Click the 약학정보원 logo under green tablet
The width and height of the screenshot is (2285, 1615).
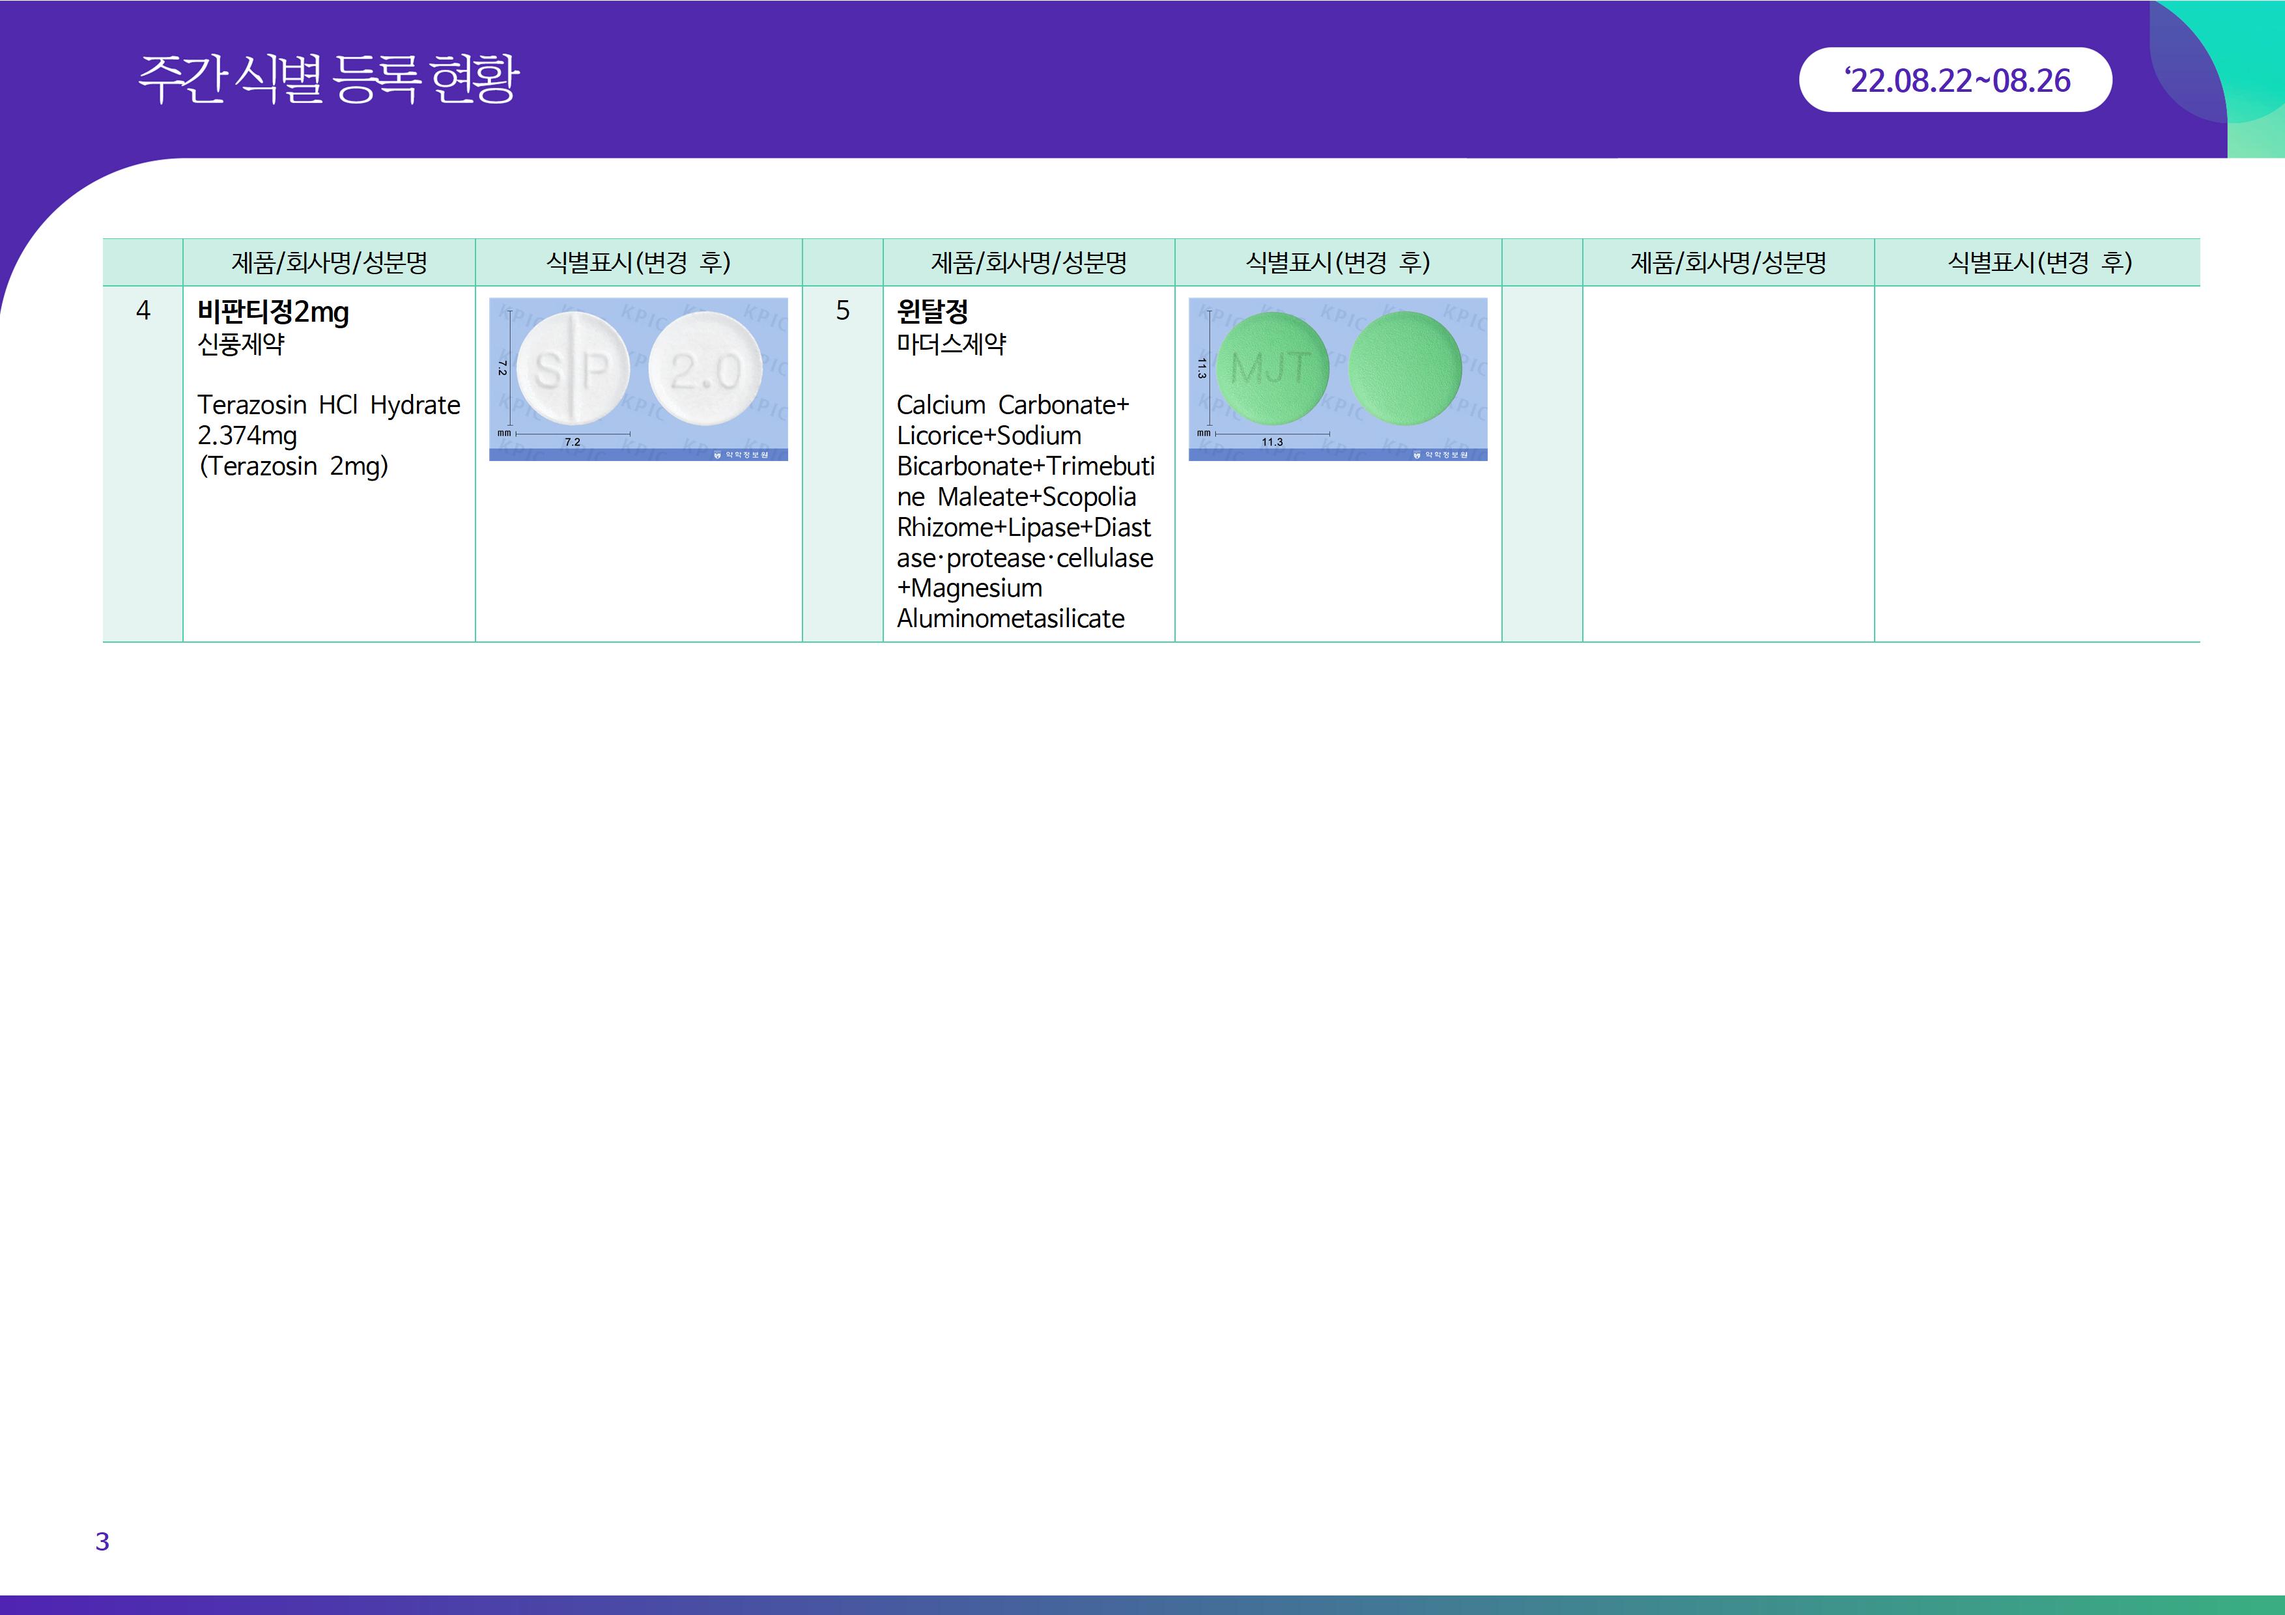pyautogui.click(x=1442, y=455)
